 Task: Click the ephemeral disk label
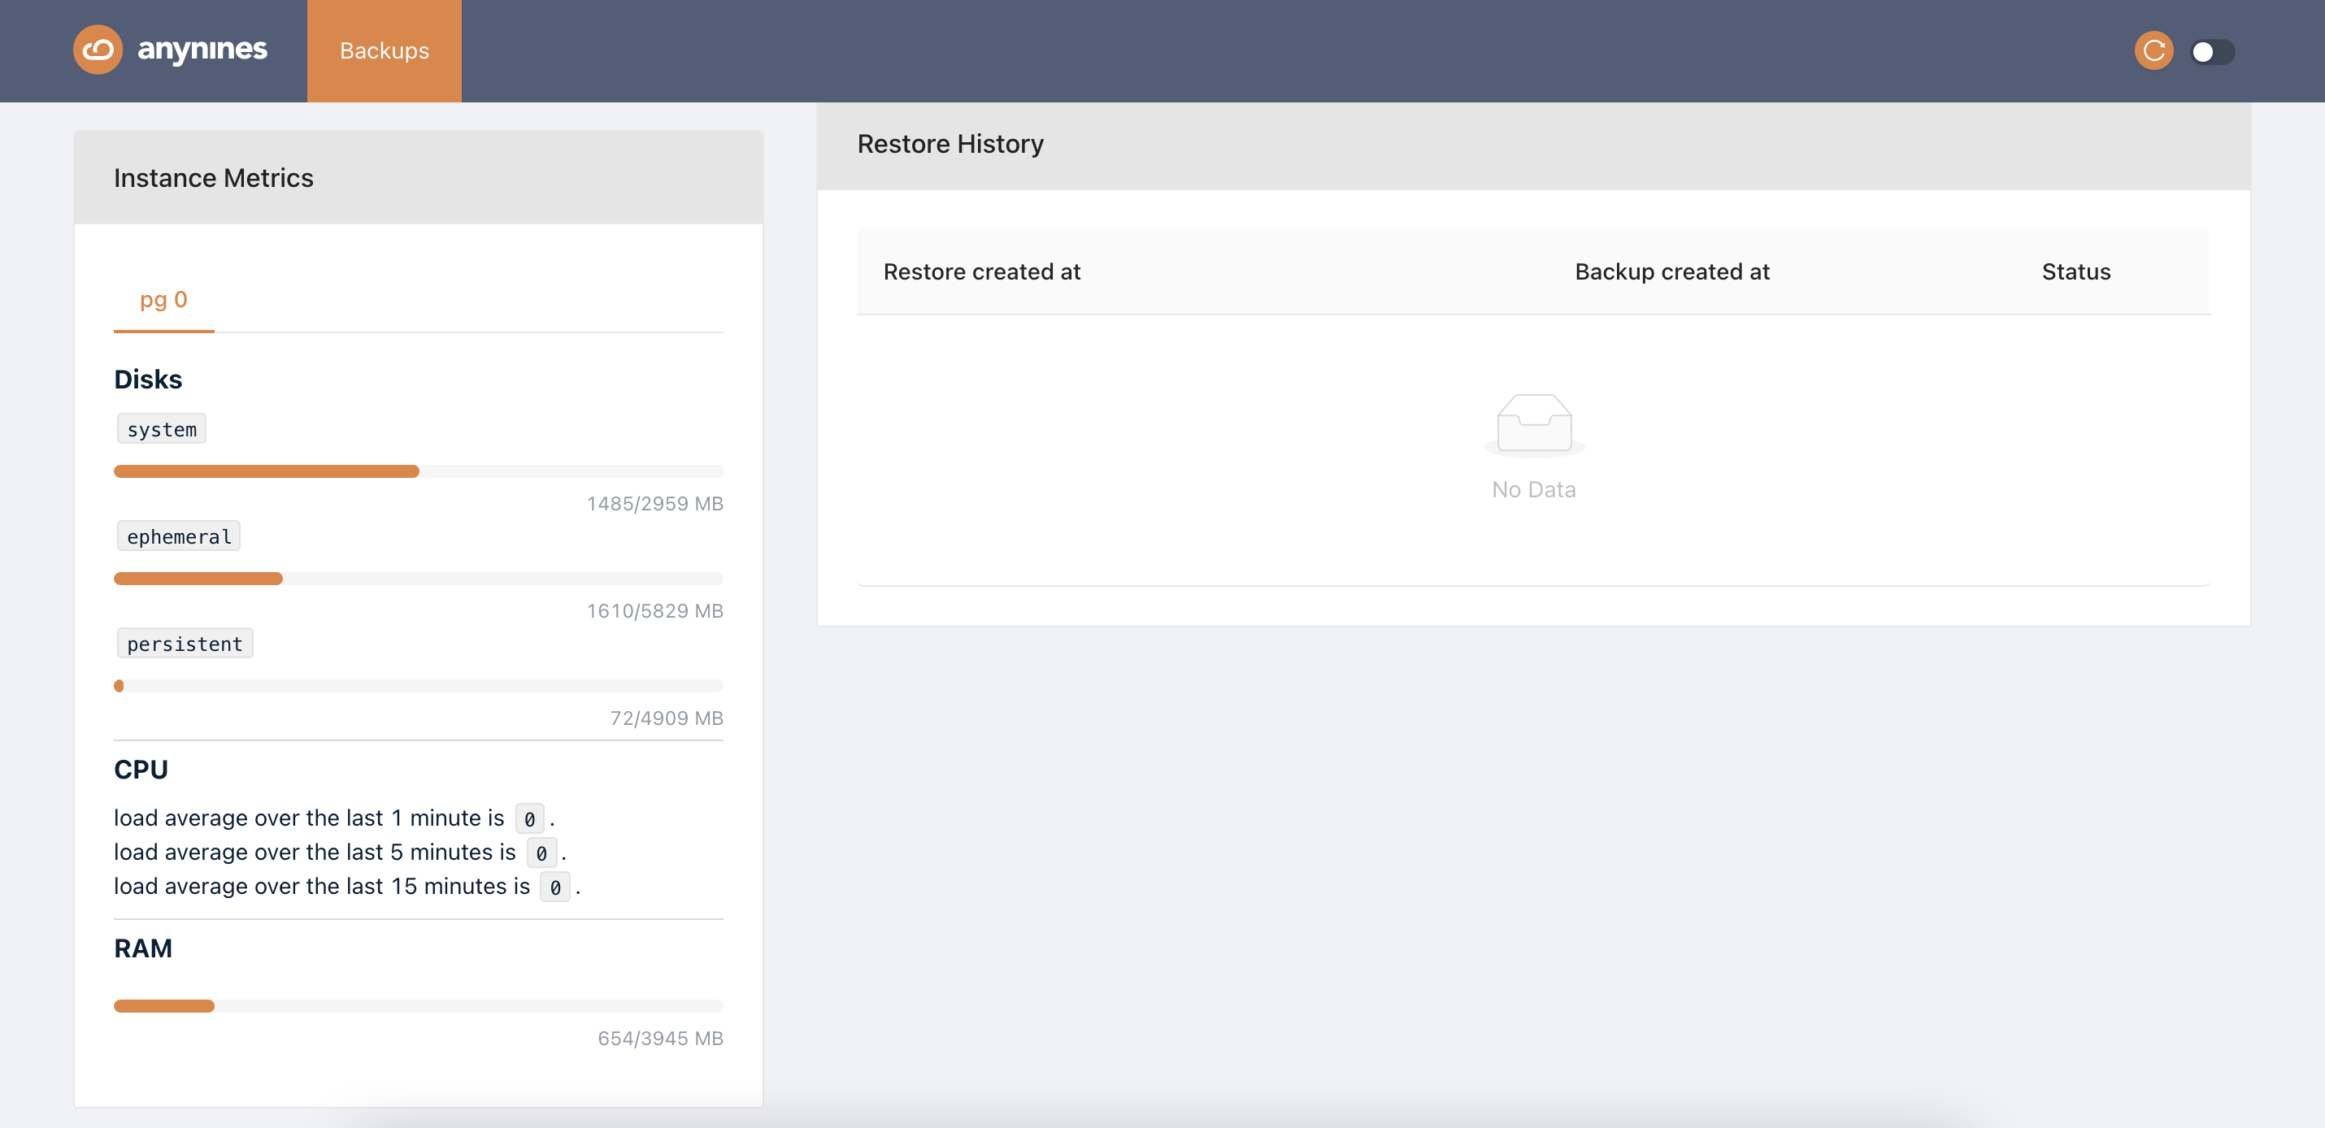179,537
